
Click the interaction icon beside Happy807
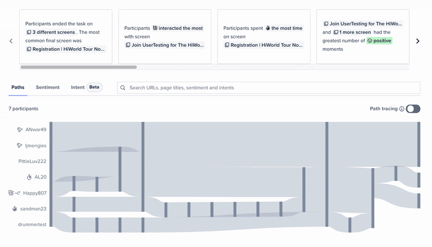(x=14, y=193)
